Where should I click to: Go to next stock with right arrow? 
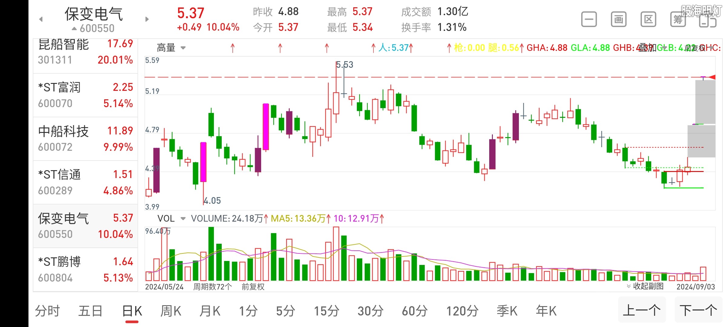pos(147,19)
